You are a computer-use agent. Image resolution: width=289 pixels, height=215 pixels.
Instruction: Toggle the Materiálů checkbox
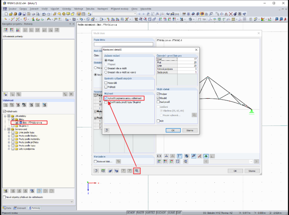pos(106,83)
